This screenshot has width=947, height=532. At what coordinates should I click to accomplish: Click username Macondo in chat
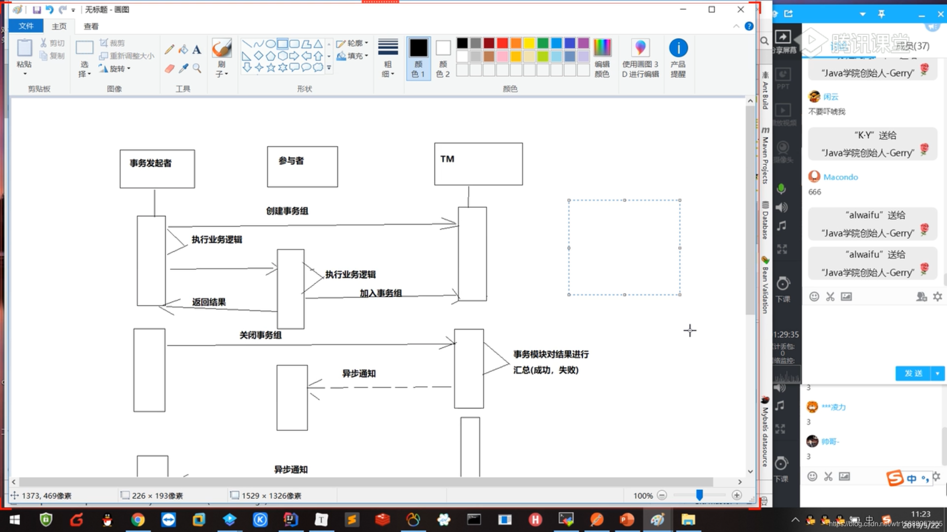[x=841, y=177]
